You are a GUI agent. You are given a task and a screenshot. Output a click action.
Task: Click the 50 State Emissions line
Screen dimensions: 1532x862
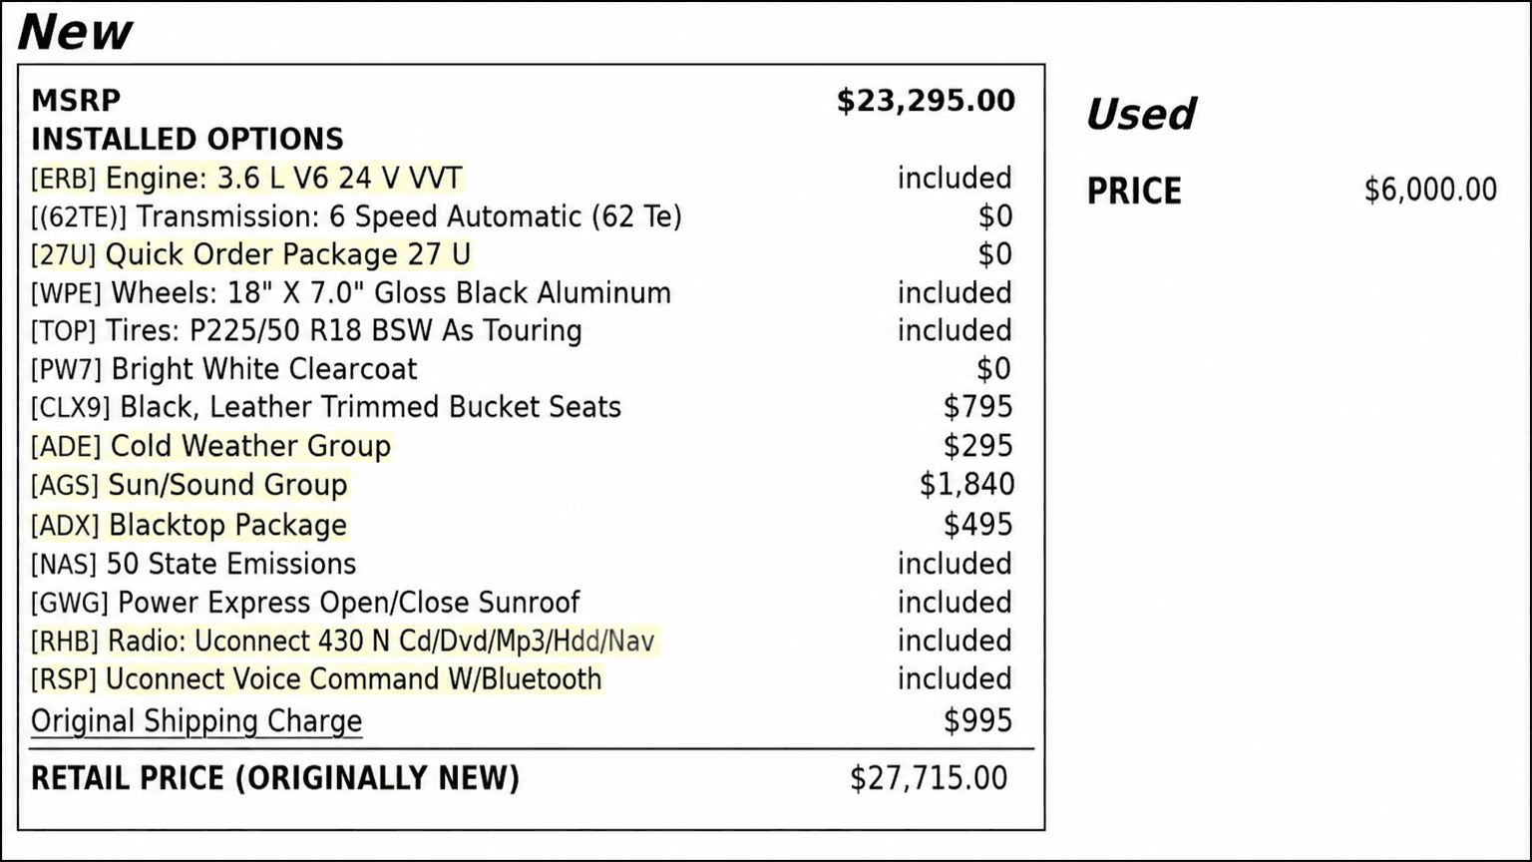[x=230, y=564]
